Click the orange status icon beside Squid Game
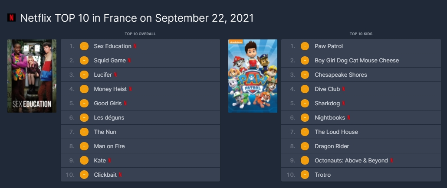Screen dimensions: 447x188 [84, 60]
